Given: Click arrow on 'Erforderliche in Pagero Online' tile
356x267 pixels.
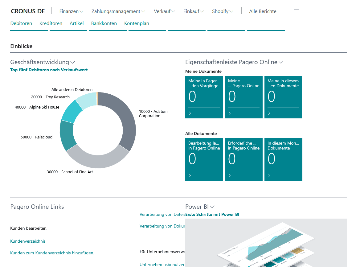Looking at the screenshot, I should [230, 175].
